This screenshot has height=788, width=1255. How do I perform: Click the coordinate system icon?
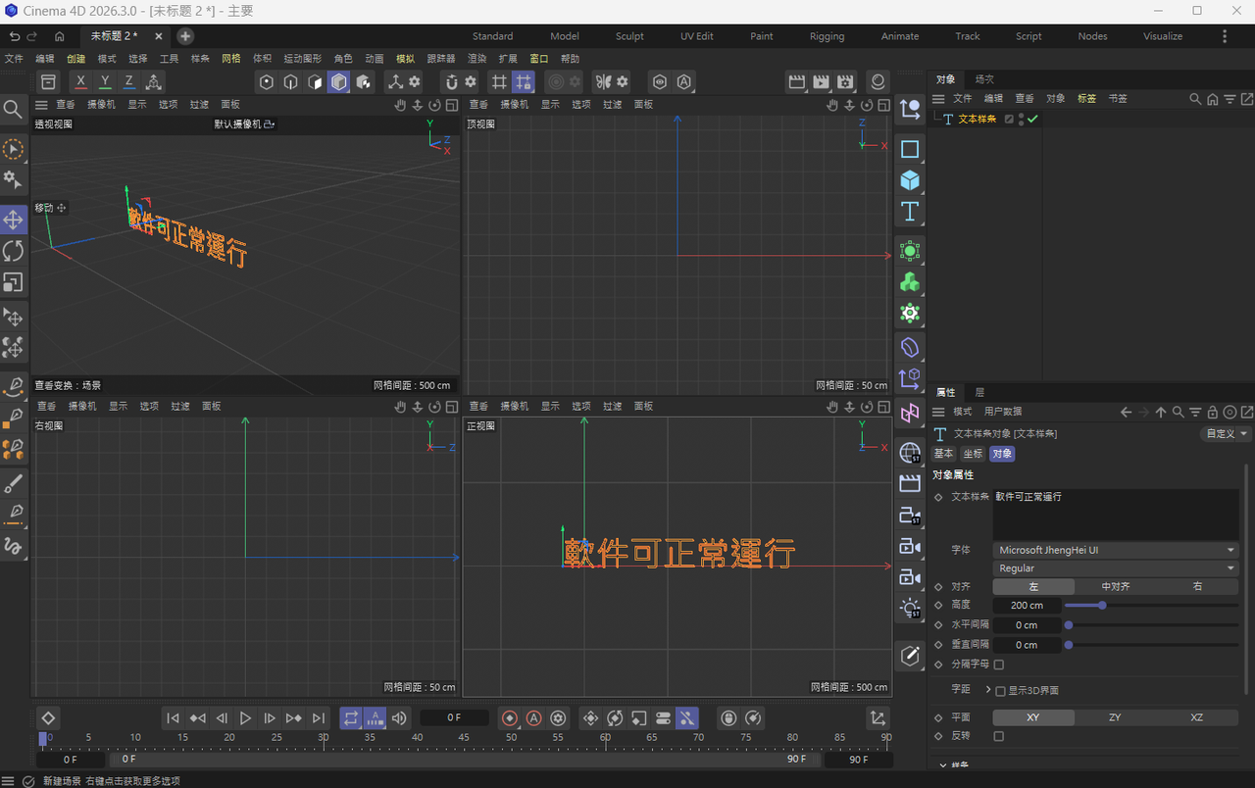click(154, 81)
